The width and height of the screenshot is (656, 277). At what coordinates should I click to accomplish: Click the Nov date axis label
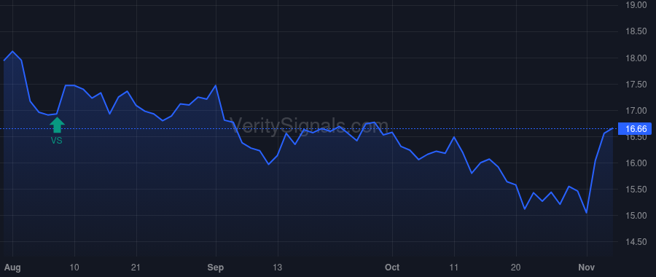[x=587, y=268]
